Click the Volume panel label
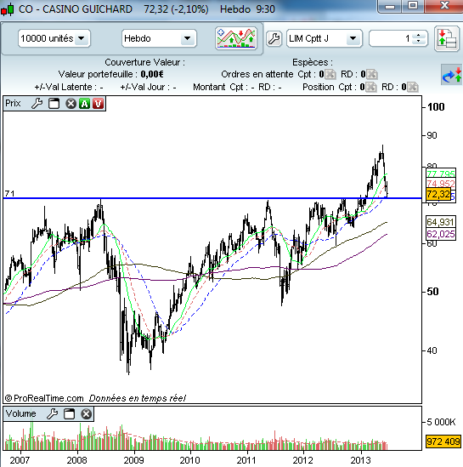Image resolution: width=463 pixels, height=467 pixels. (x=21, y=413)
